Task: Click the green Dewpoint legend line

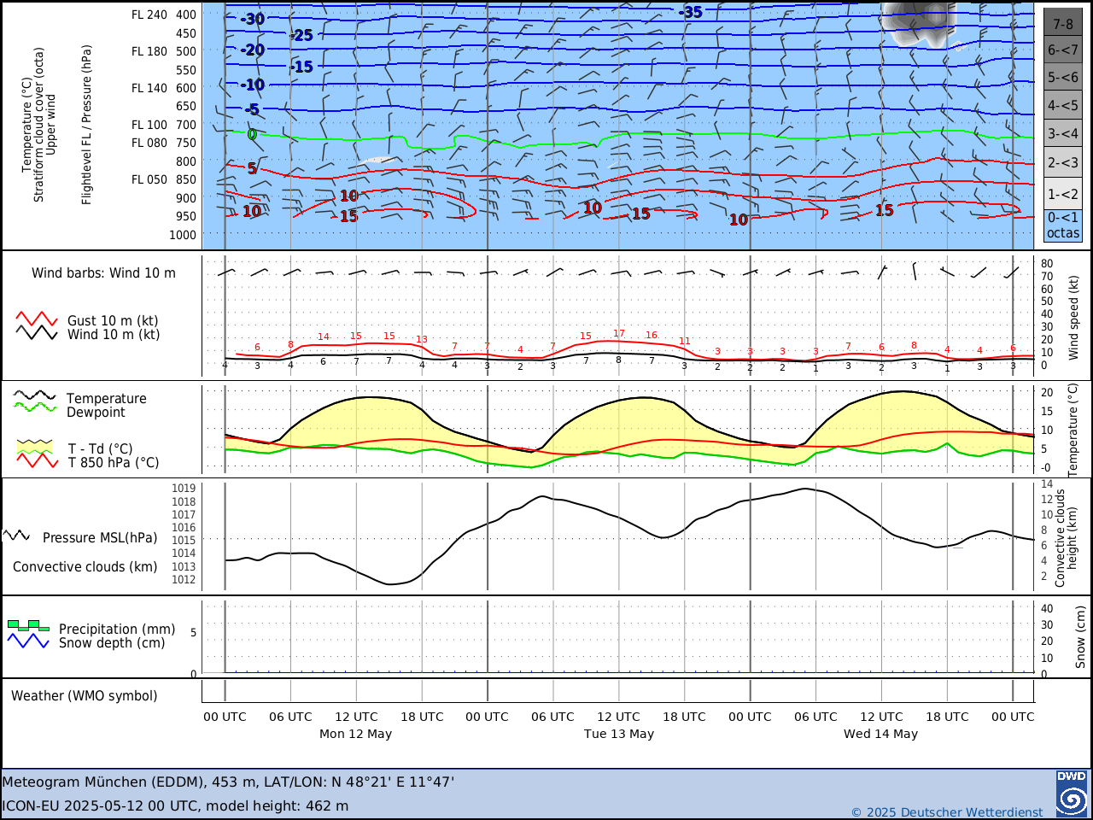Action: coord(35,407)
